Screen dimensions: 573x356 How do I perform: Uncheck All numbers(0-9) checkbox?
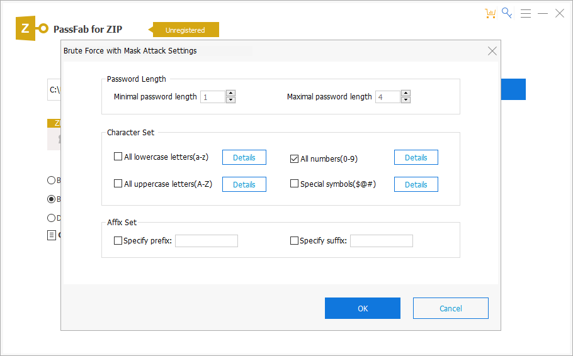pos(294,159)
